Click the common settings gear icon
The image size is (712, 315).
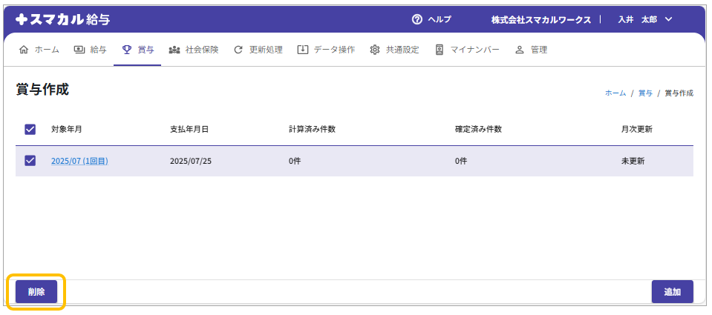(x=375, y=50)
